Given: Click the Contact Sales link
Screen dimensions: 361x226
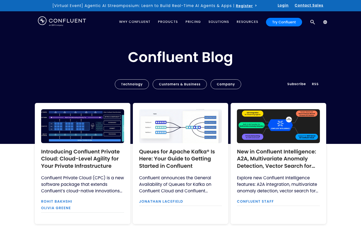Looking at the screenshot, I should [309, 5].
